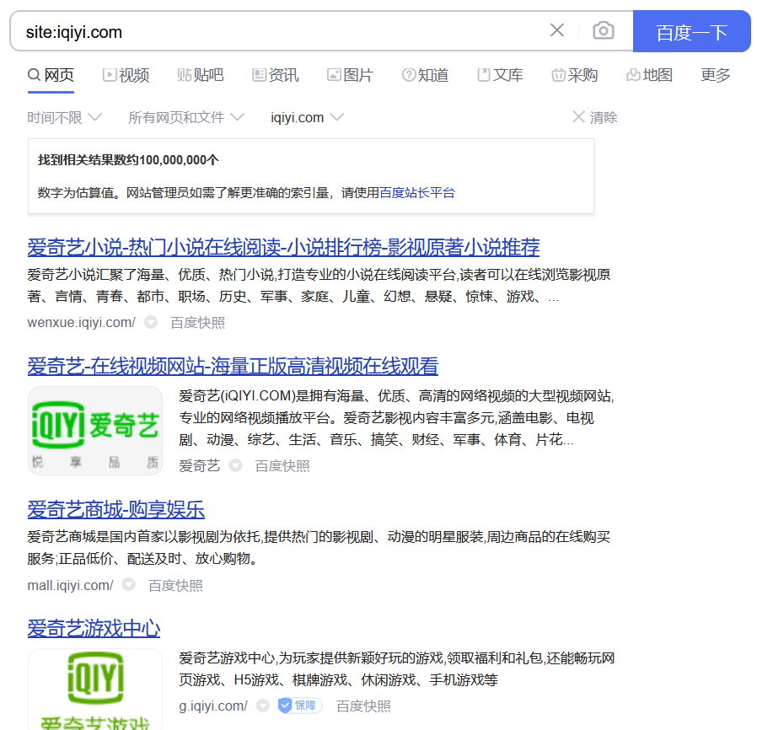Select the 网页 tab
Viewport: 757px width, 730px height.
(51, 75)
